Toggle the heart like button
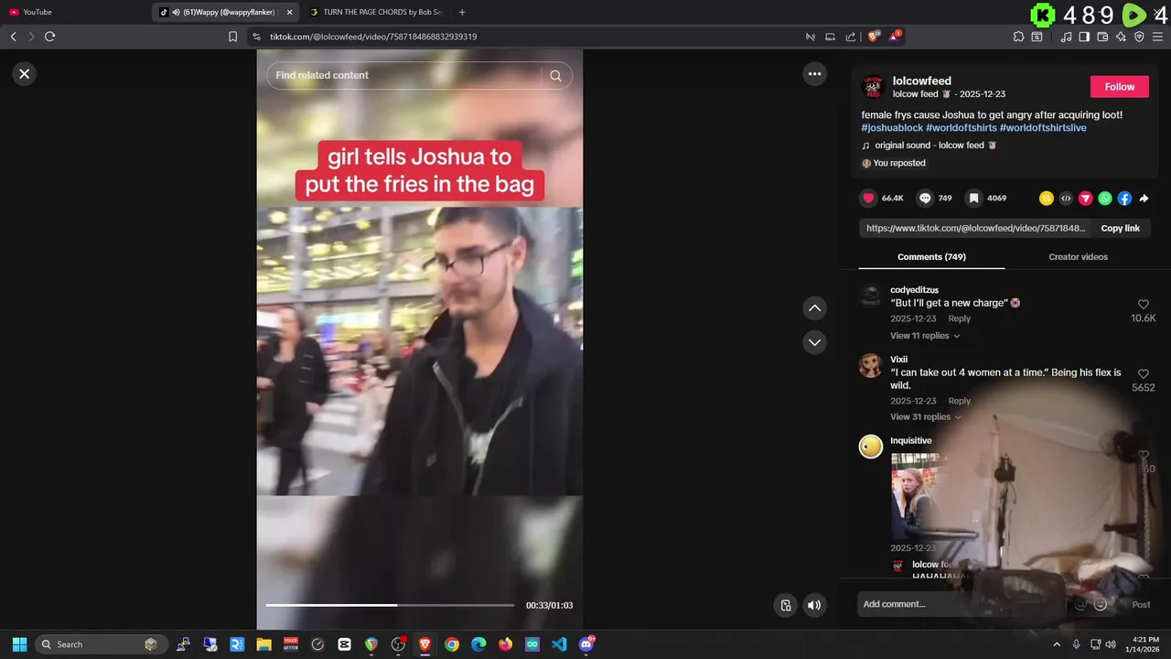Viewport: 1171px width, 659px height. (x=868, y=198)
